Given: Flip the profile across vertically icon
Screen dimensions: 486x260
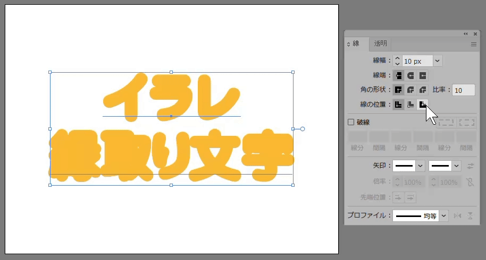Looking at the screenshot, I should point(470,215).
